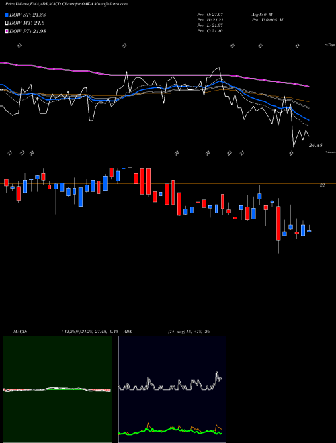Click the 'MACD:' panel heading
This screenshot has height=443, width=336.
(x=19, y=332)
